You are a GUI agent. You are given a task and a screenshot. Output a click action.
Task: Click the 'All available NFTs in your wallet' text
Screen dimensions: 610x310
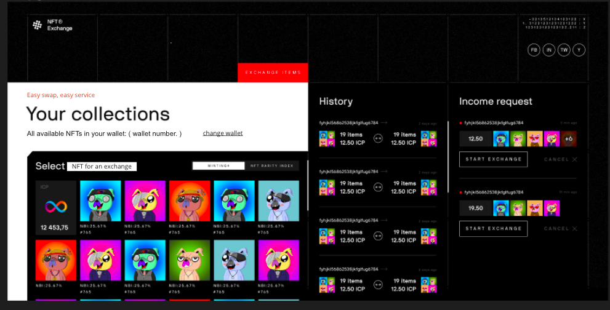click(104, 134)
